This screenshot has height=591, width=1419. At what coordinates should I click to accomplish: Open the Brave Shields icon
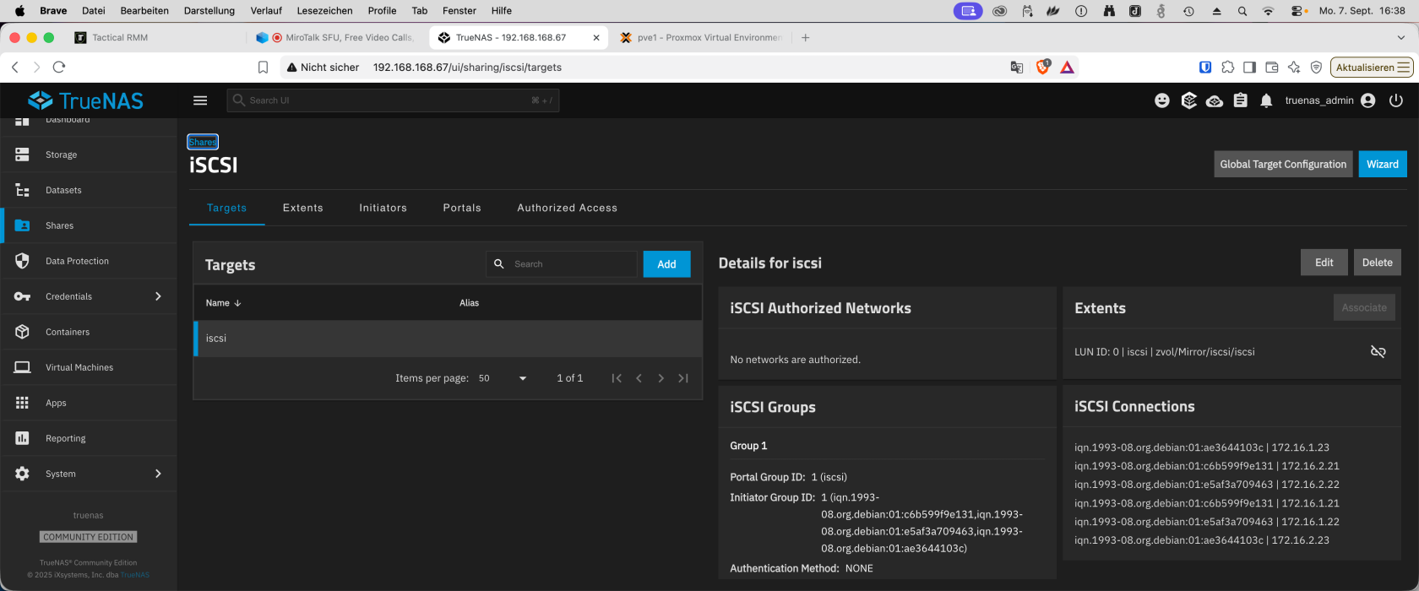click(1042, 67)
